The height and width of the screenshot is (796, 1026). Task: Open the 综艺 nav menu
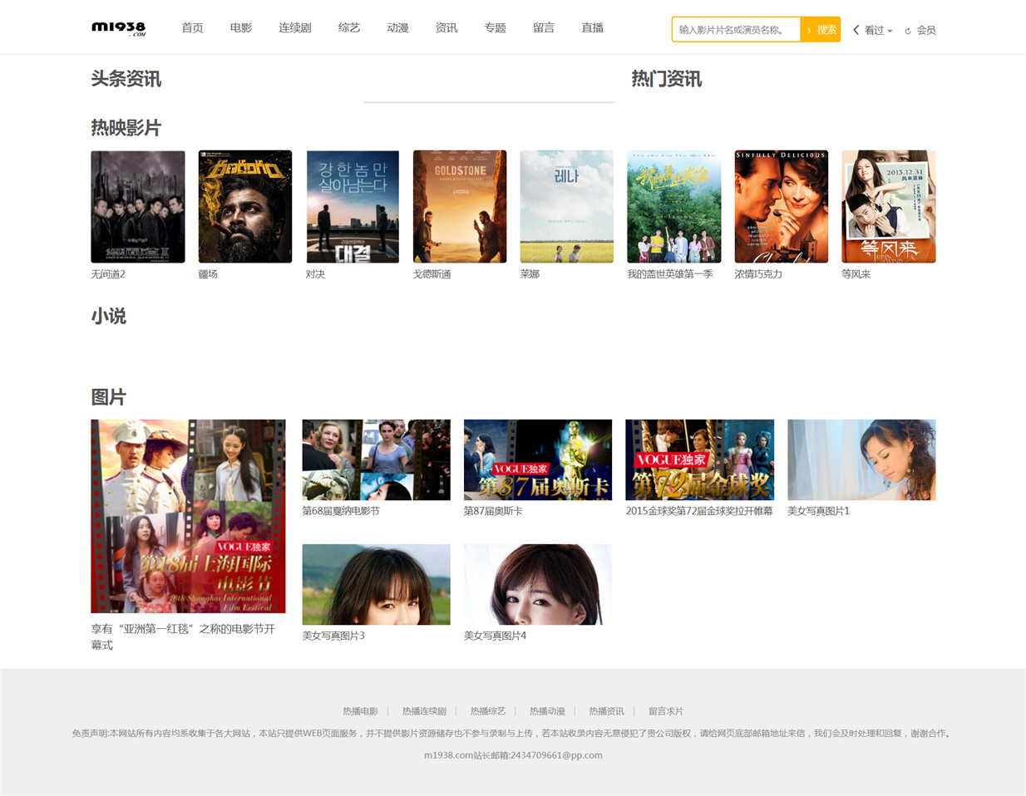coord(349,27)
